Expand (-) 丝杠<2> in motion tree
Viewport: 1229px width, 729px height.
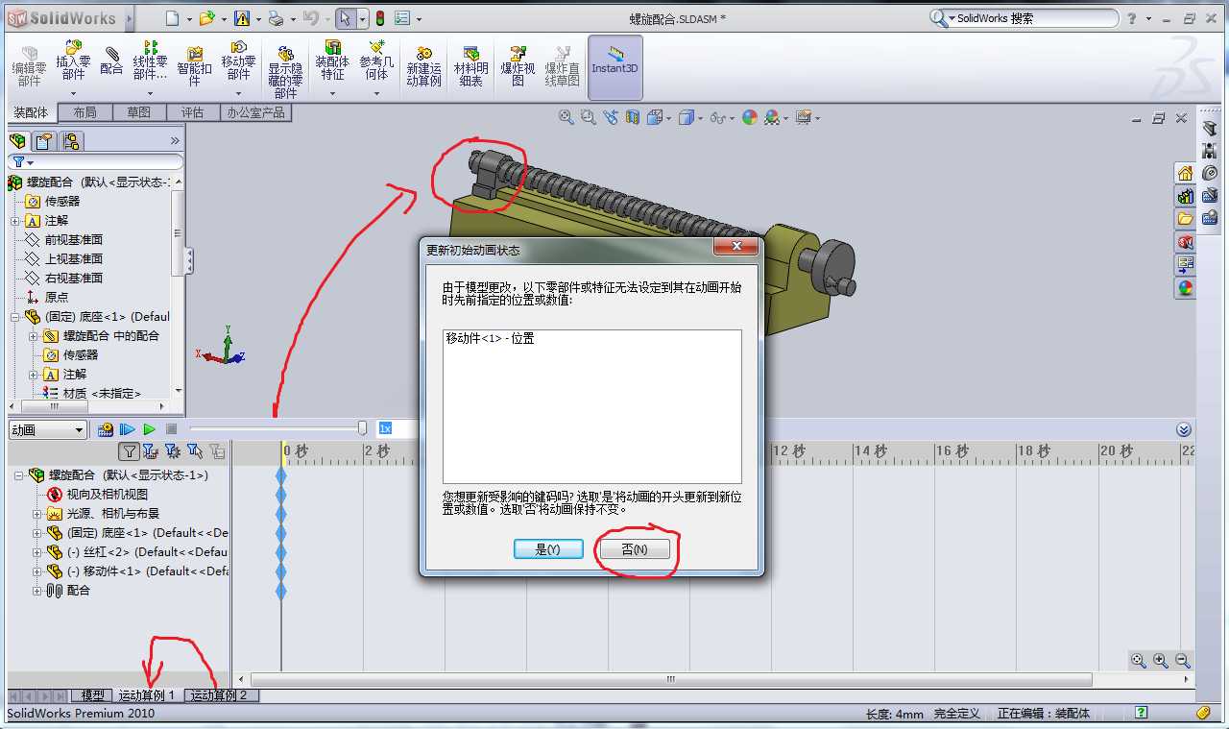(x=36, y=552)
